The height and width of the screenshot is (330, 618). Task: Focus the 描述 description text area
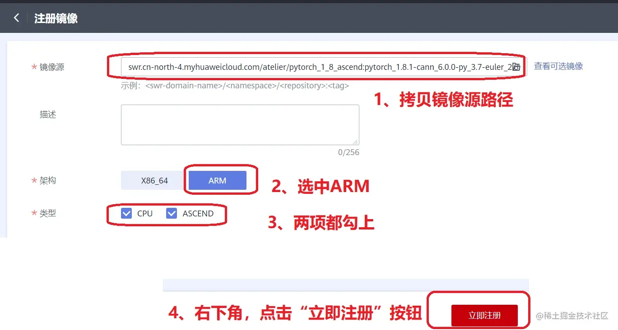[240, 125]
